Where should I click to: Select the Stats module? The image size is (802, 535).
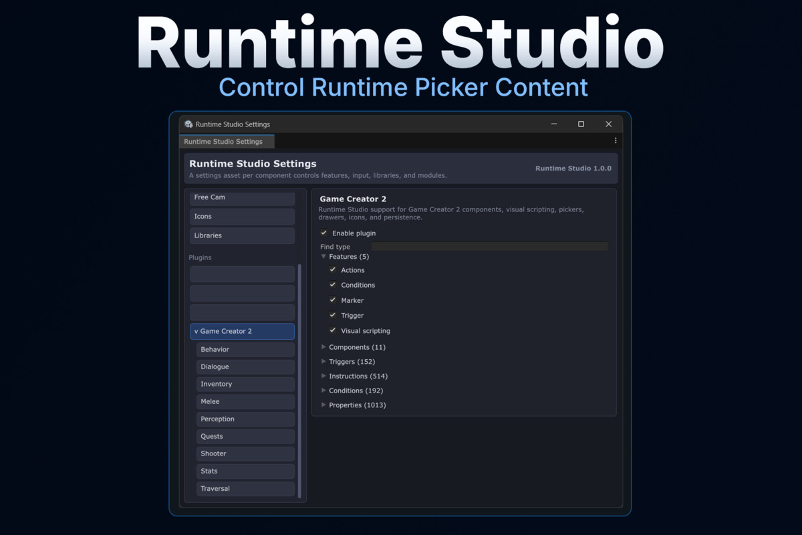pos(245,471)
